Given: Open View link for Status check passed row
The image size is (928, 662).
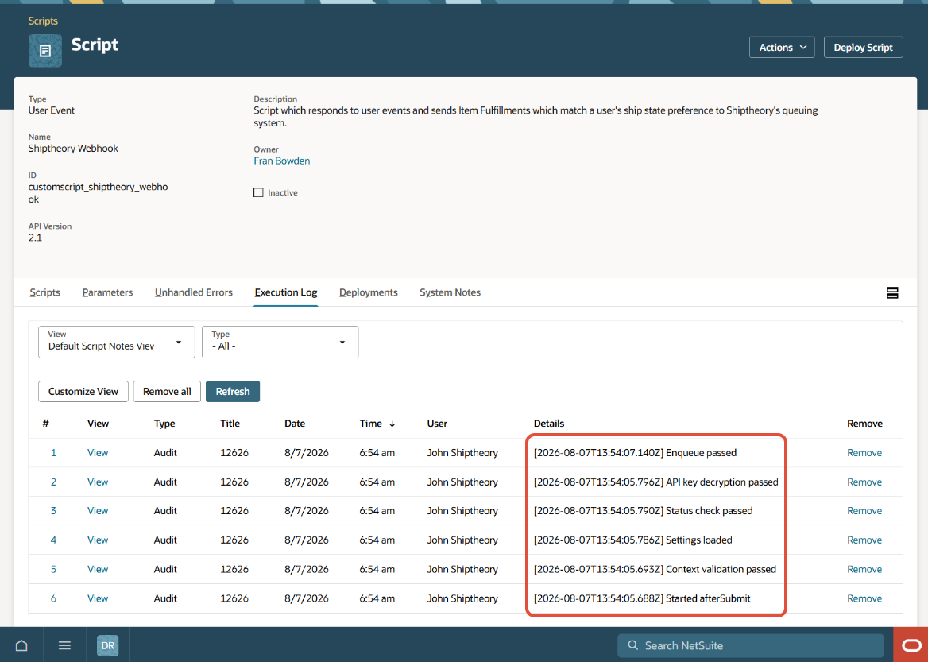Looking at the screenshot, I should click(x=98, y=511).
